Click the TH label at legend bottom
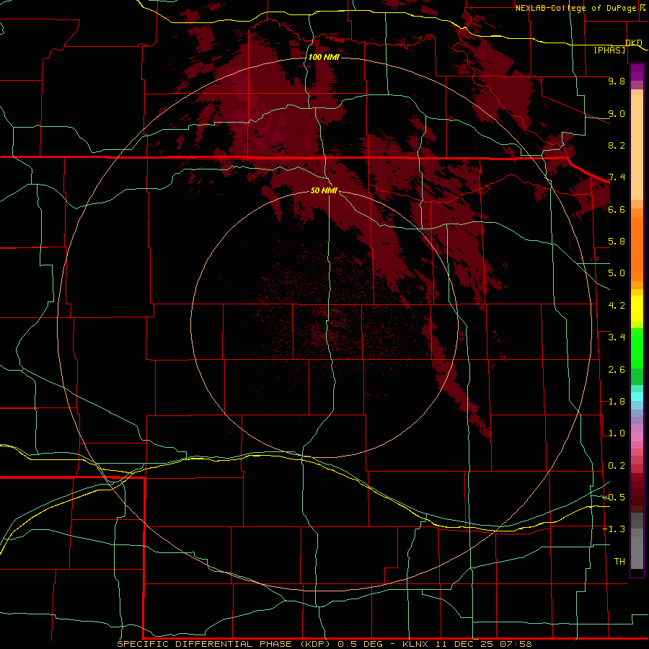This screenshot has width=649, height=649. tap(619, 562)
